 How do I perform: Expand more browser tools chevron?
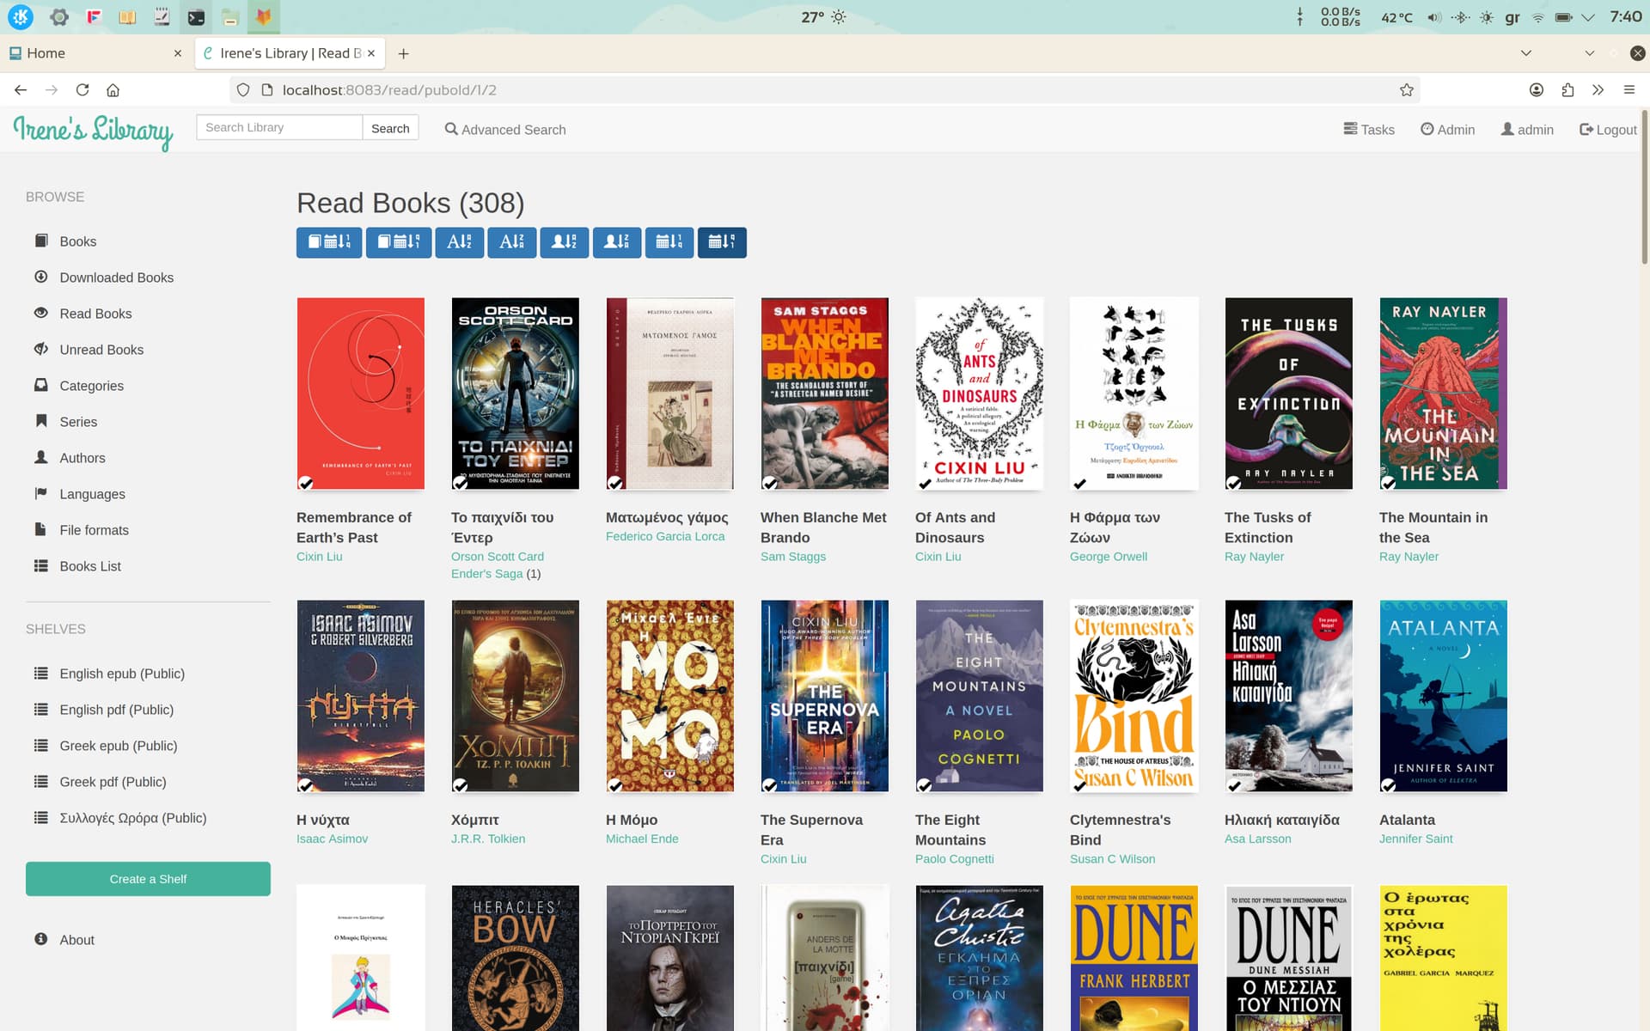click(1598, 90)
